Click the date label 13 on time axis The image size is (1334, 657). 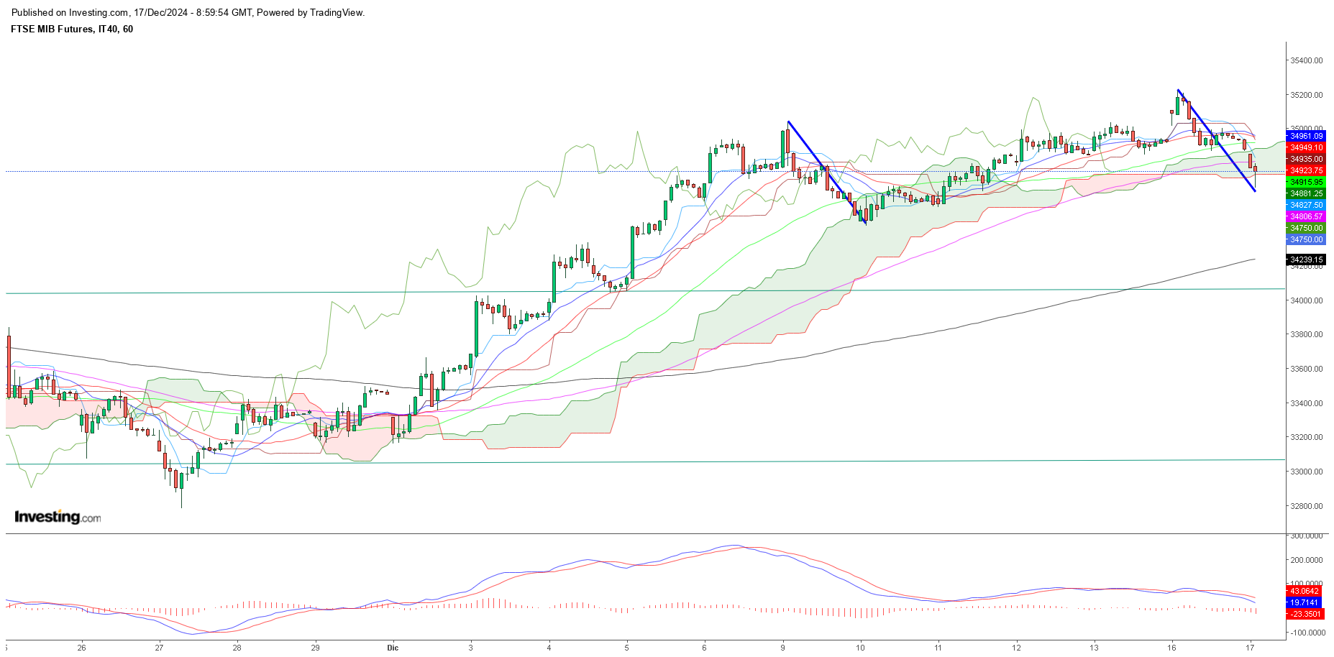pyautogui.click(x=1094, y=648)
